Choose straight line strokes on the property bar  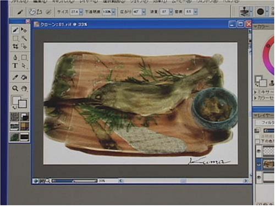40,12
